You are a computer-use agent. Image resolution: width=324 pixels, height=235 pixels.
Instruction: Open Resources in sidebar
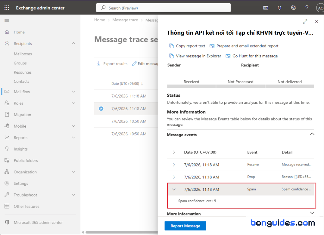23,72
